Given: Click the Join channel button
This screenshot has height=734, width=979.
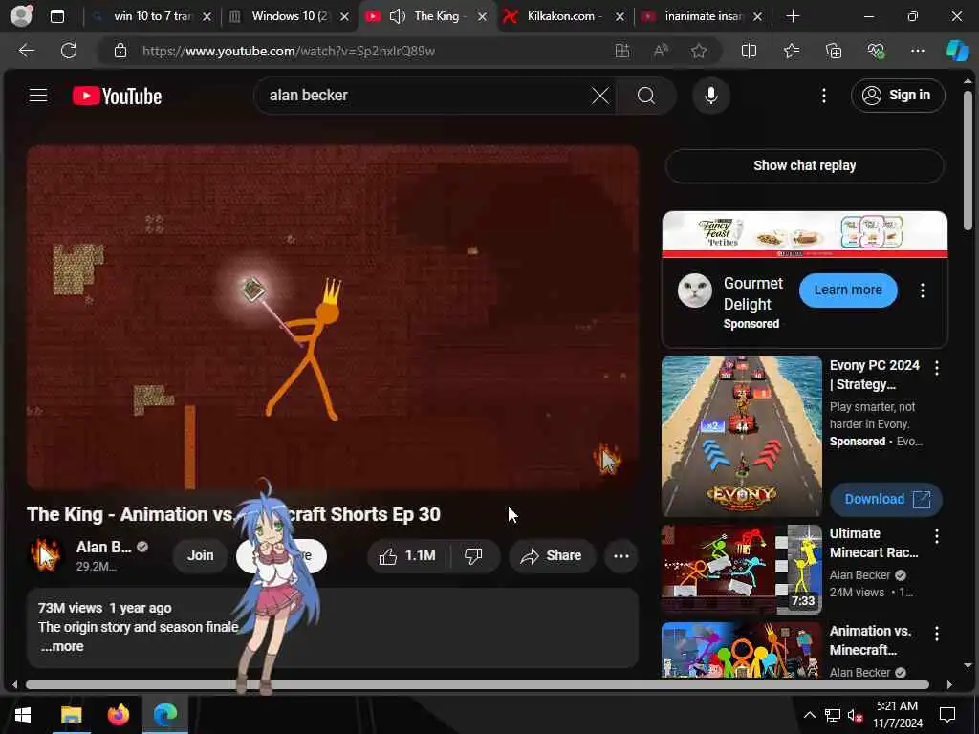Looking at the screenshot, I should pyautogui.click(x=200, y=555).
